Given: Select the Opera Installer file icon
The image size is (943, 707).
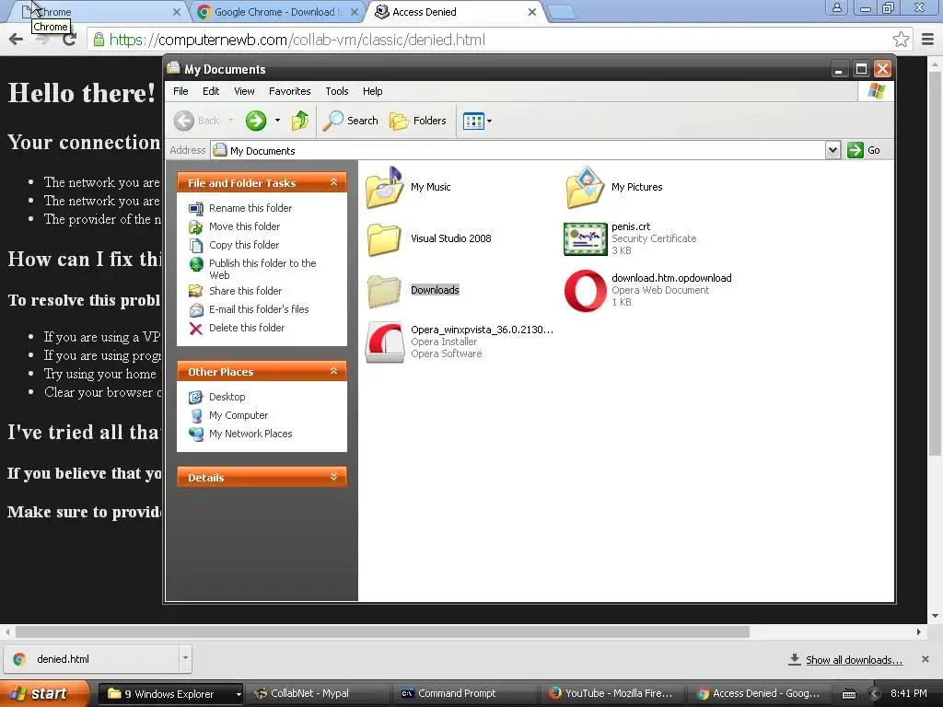Looking at the screenshot, I should coord(384,342).
